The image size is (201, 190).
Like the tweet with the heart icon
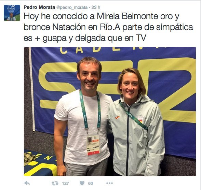(82, 183)
